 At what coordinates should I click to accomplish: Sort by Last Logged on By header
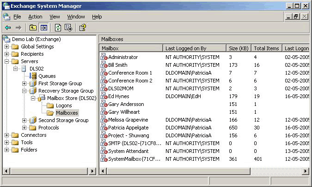(x=195, y=48)
